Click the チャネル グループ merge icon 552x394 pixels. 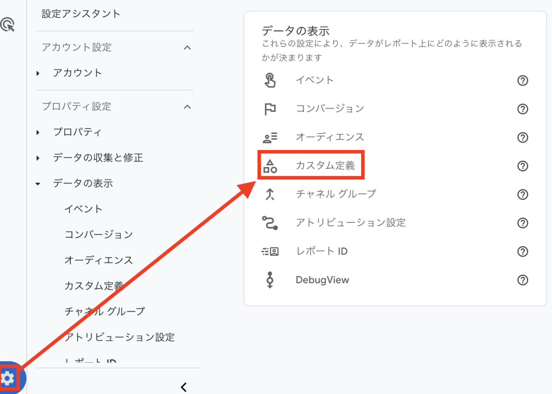click(x=270, y=194)
